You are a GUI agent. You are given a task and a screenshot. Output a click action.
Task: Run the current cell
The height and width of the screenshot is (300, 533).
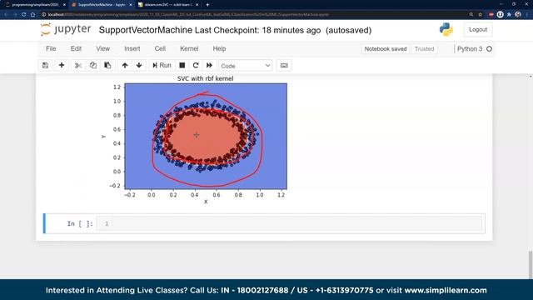pyautogui.click(x=162, y=65)
